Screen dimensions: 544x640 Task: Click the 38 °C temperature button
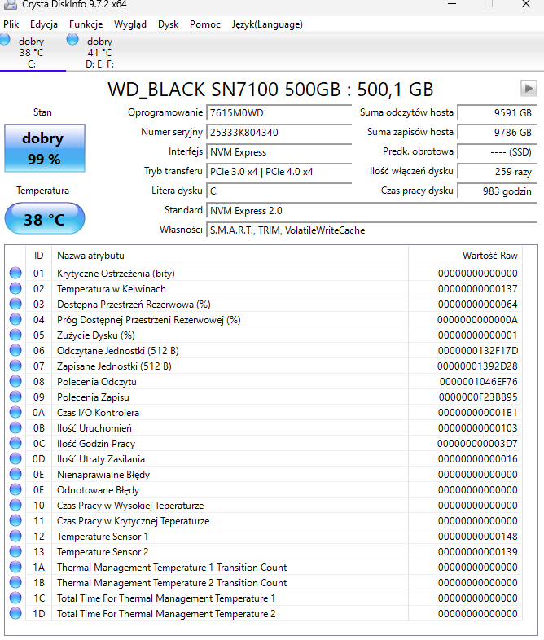tap(44, 220)
